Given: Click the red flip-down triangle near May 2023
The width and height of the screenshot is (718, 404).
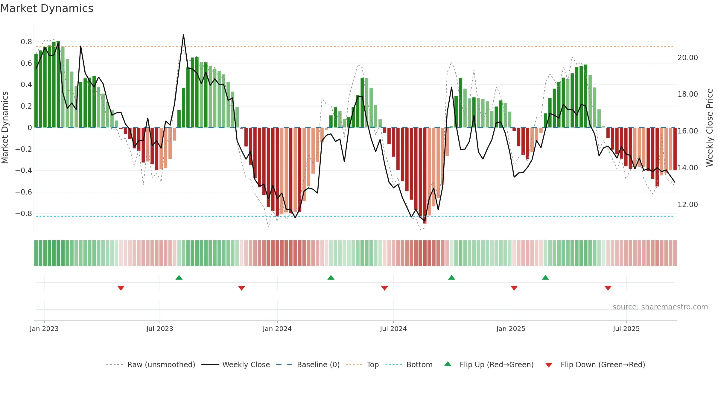Looking at the screenshot, I should [121, 288].
